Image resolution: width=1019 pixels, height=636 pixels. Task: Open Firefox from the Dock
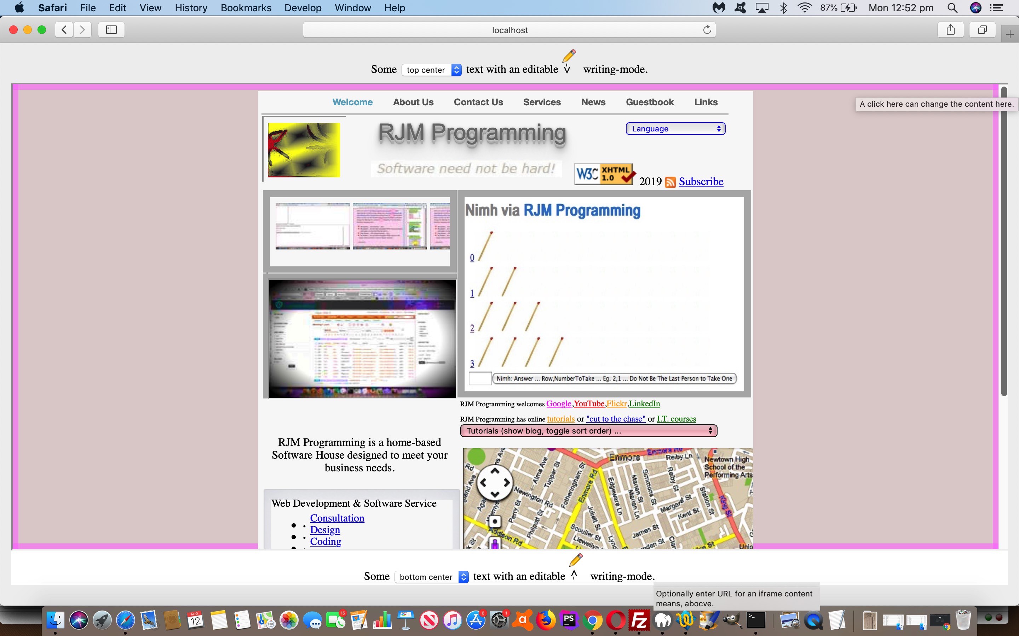pos(546,620)
